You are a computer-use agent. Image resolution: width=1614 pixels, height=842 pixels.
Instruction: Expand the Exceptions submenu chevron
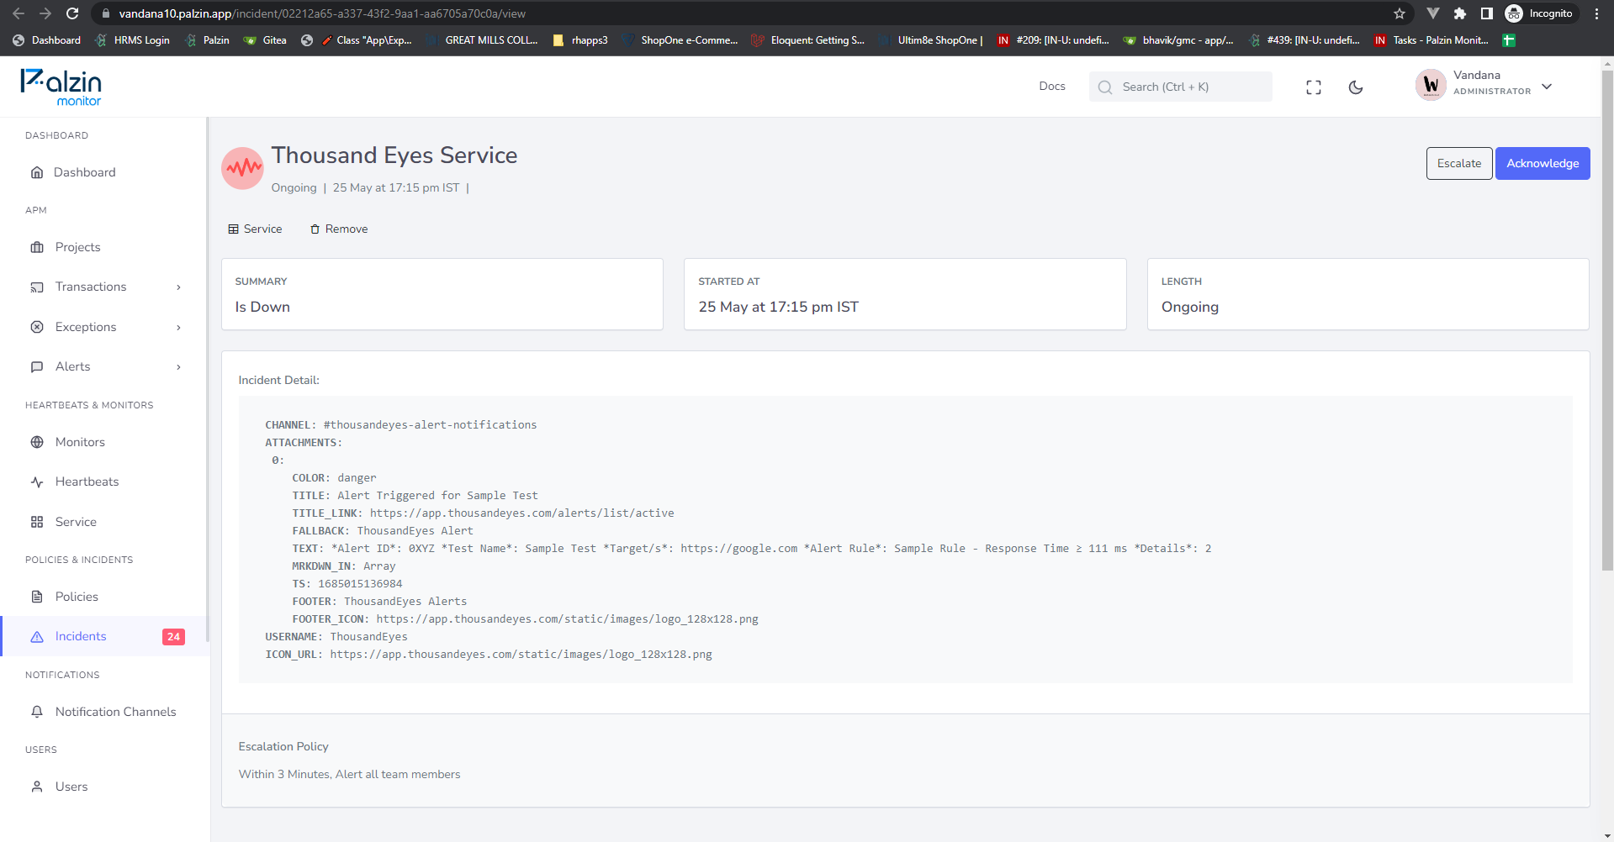click(178, 328)
